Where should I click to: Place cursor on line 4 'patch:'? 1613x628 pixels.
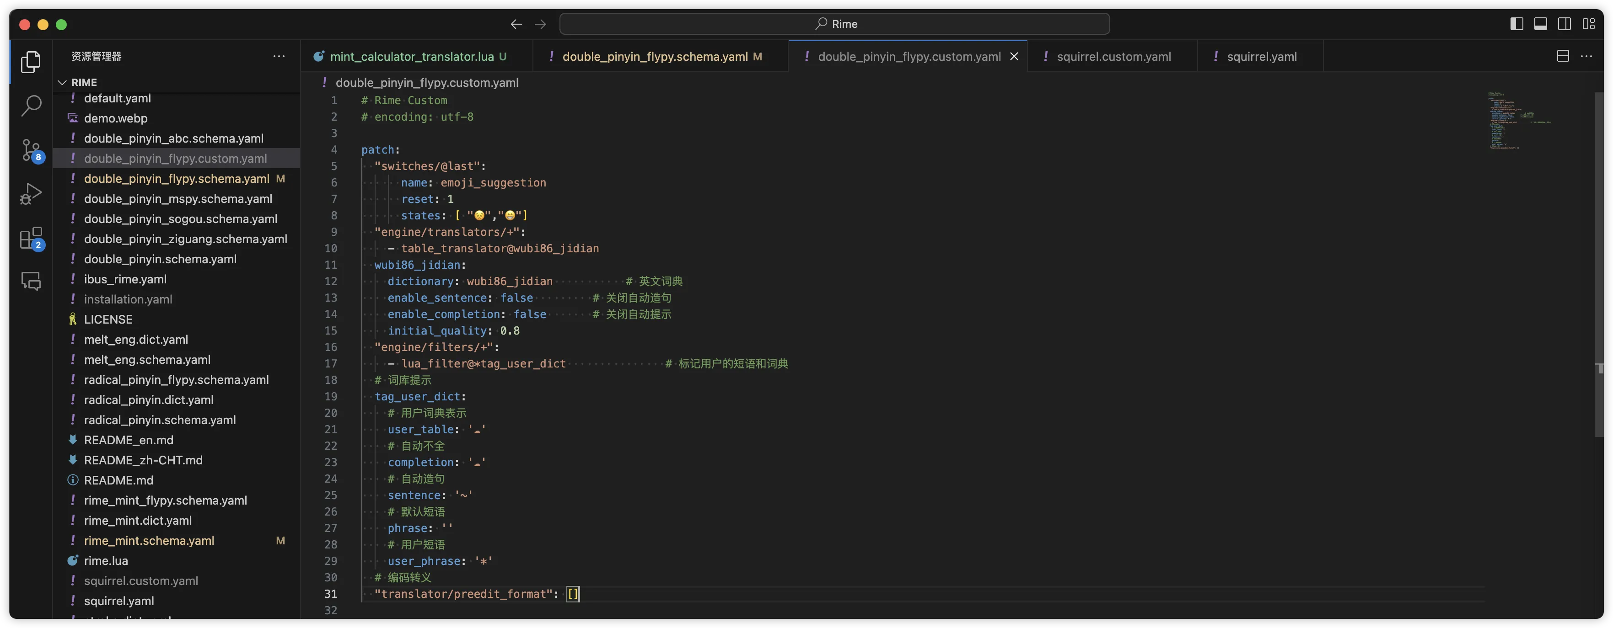point(380,149)
